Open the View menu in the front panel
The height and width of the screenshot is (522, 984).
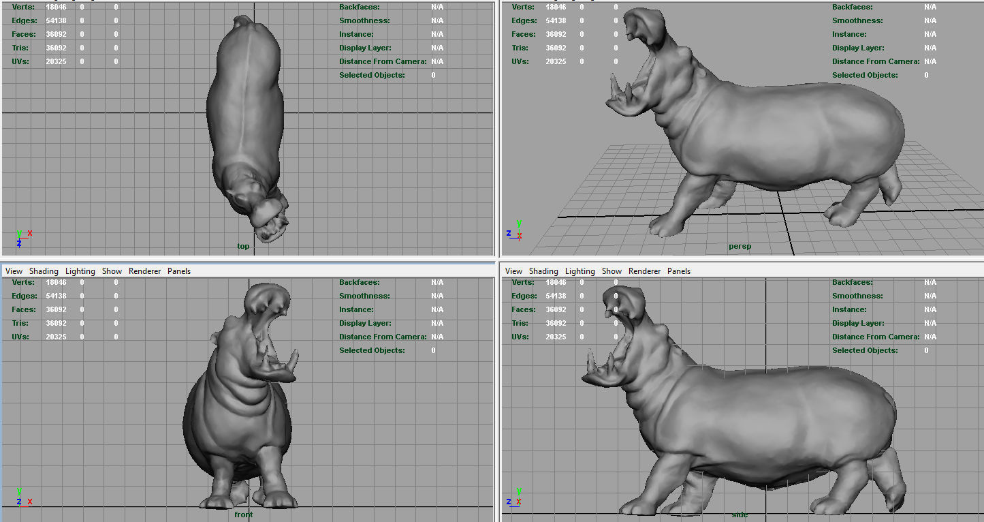[x=14, y=271]
